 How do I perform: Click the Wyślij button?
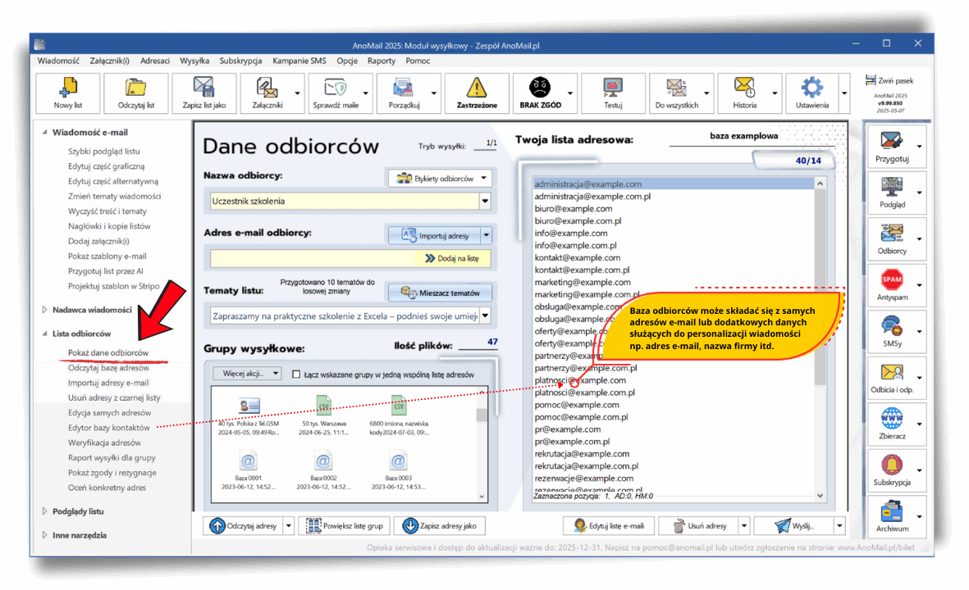tap(794, 526)
